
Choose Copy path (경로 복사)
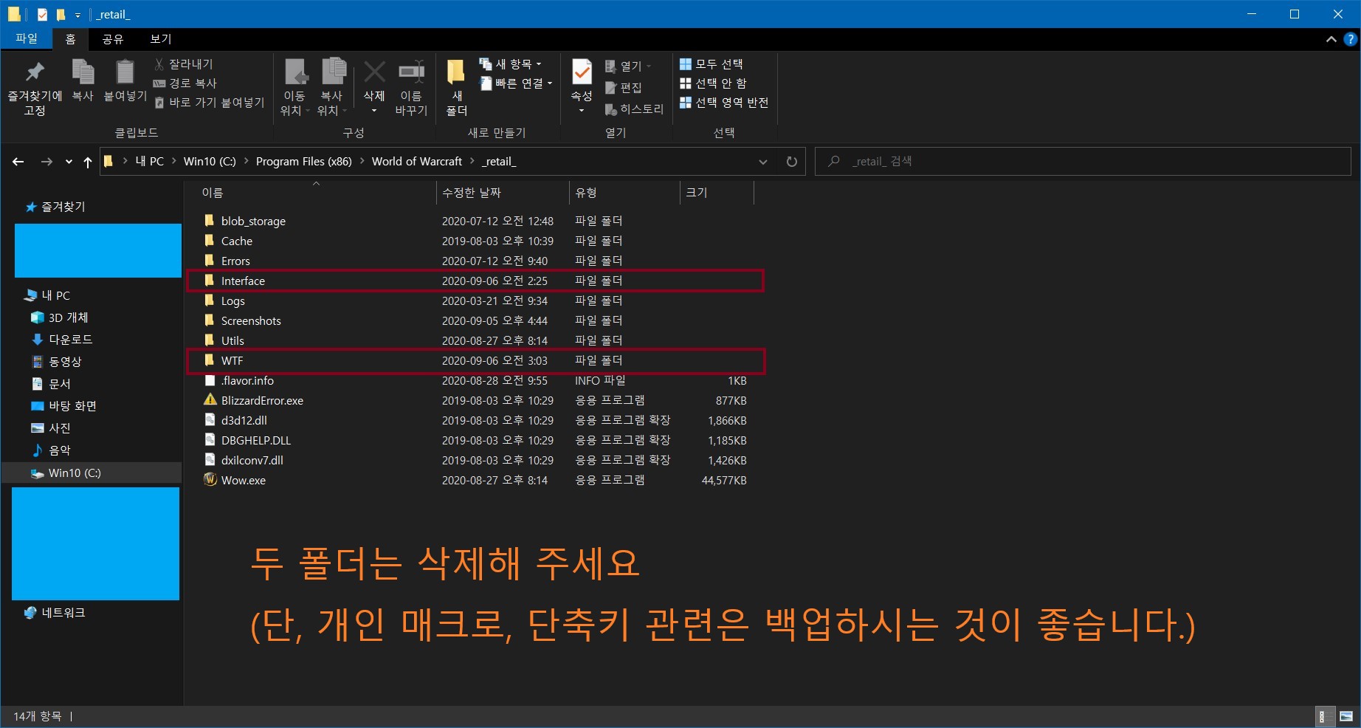[x=185, y=83]
